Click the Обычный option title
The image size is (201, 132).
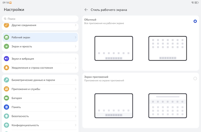pyautogui.click(x=90, y=19)
